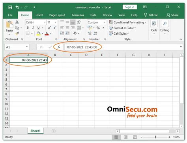Click the Wrap Text icon
The width and height of the screenshot is (187, 143).
(79, 22)
